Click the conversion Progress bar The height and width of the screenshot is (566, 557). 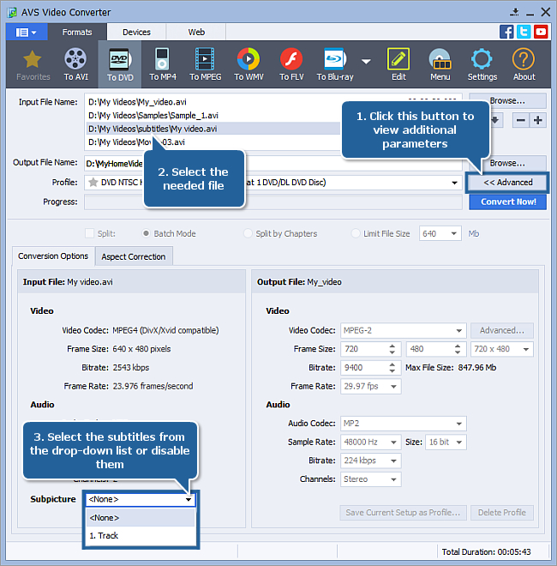[x=273, y=202]
